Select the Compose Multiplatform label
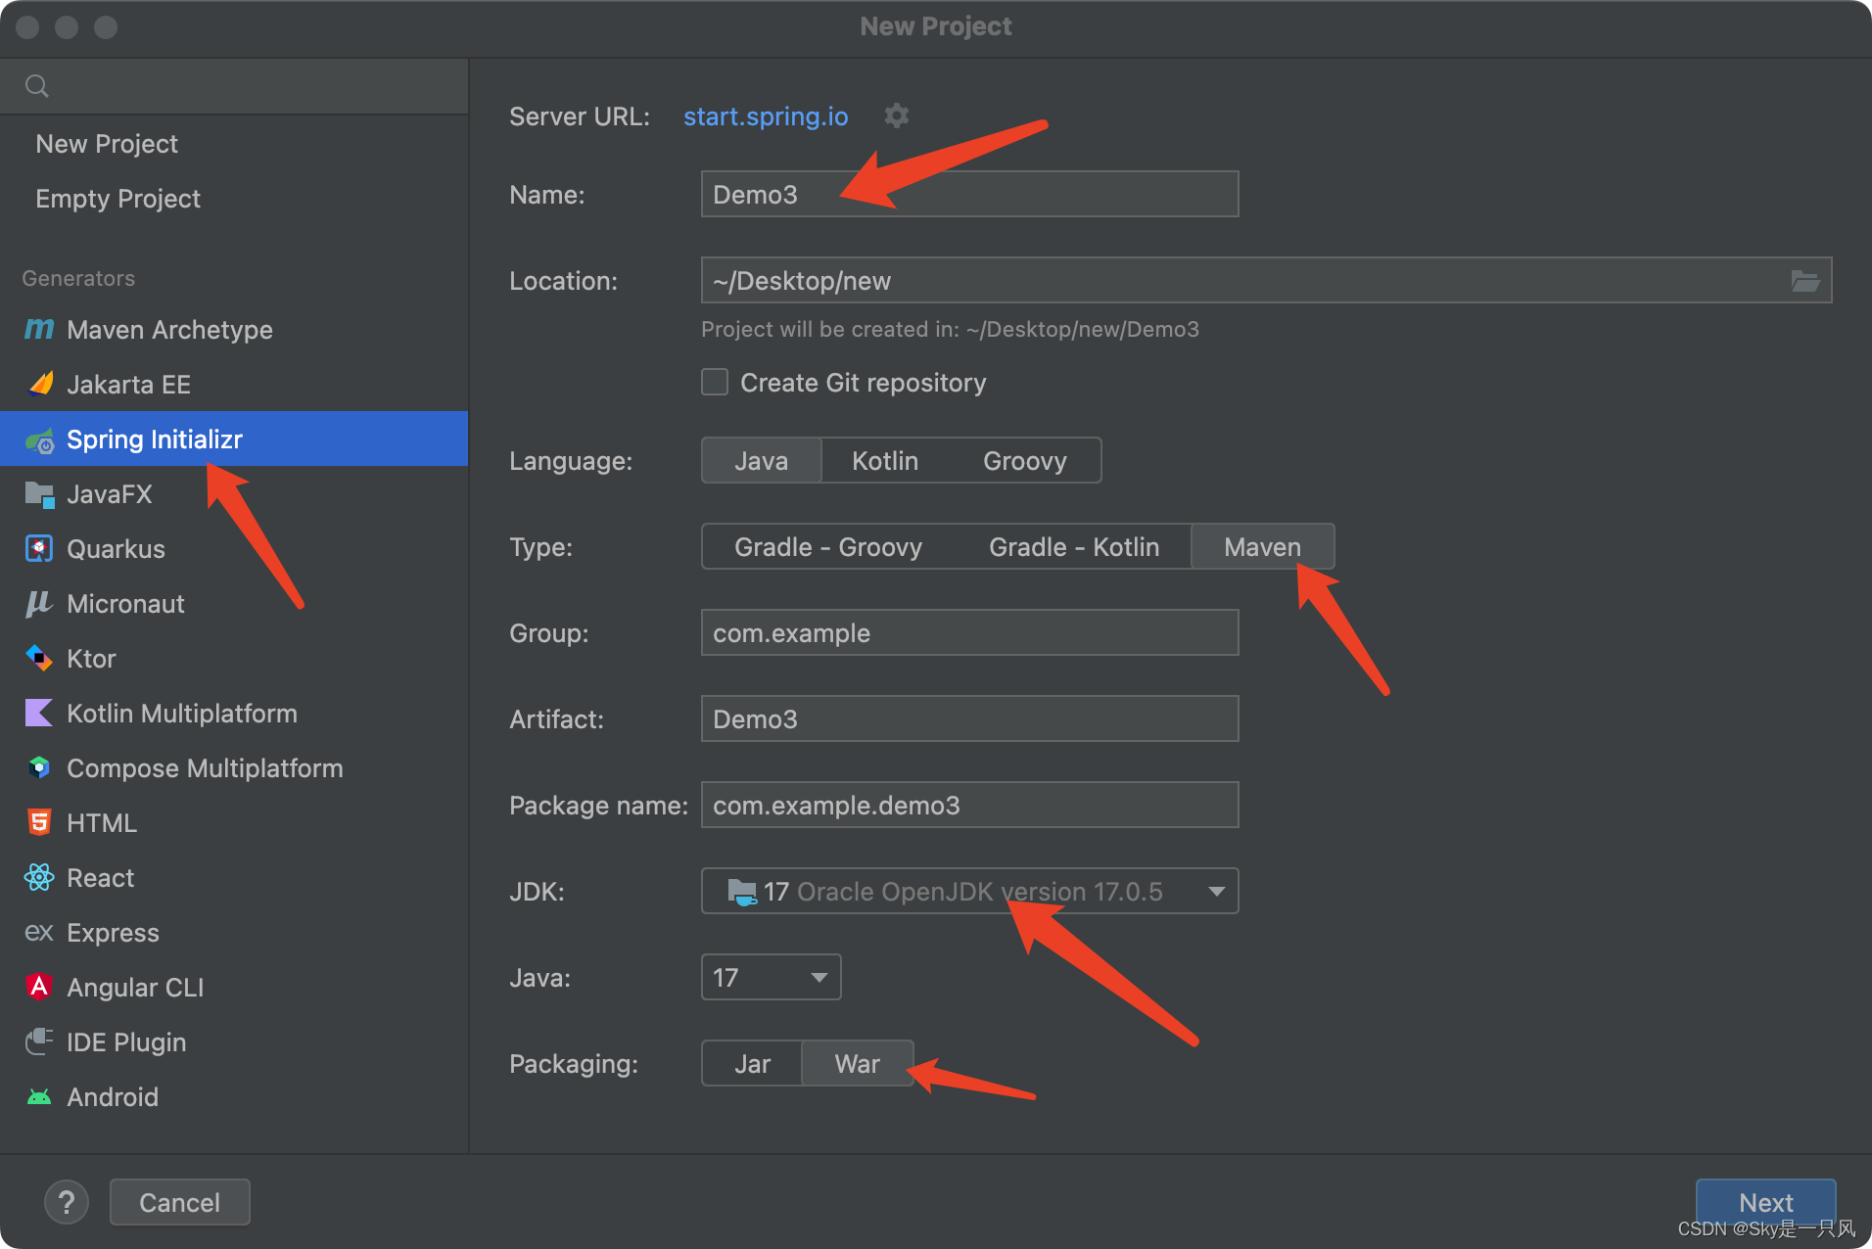Image resolution: width=1872 pixels, height=1249 pixels. click(205, 768)
